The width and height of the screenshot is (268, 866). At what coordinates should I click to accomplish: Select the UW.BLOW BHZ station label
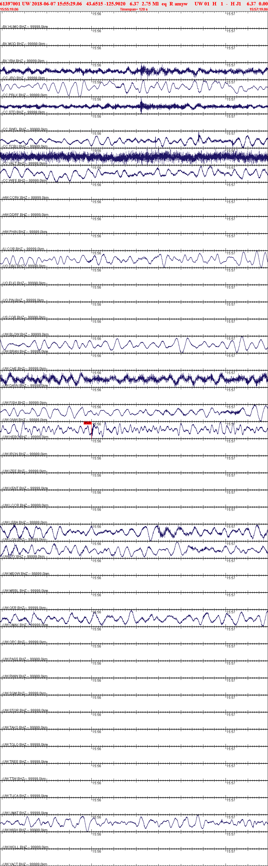26,334
